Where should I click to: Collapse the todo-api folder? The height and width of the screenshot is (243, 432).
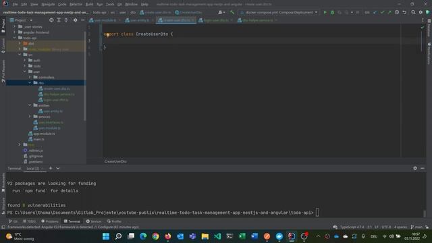pyautogui.click(x=15, y=38)
